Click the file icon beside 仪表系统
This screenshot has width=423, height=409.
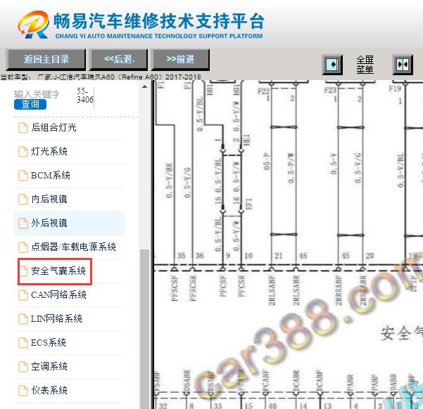tap(23, 391)
